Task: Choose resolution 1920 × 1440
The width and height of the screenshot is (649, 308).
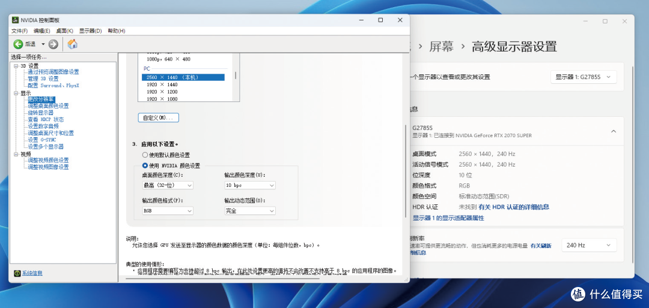Action: 162,84
